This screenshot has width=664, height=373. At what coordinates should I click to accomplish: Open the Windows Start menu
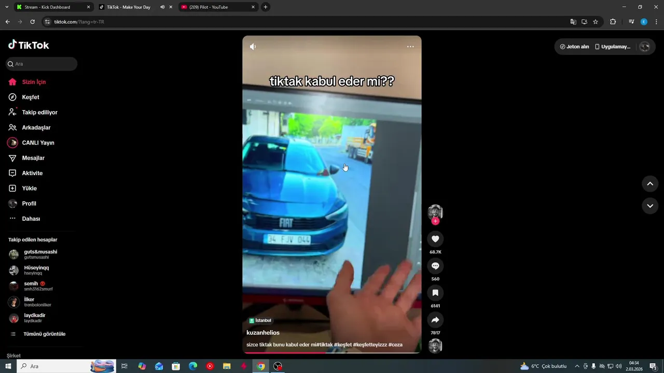pyautogui.click(x=8, y=366)
